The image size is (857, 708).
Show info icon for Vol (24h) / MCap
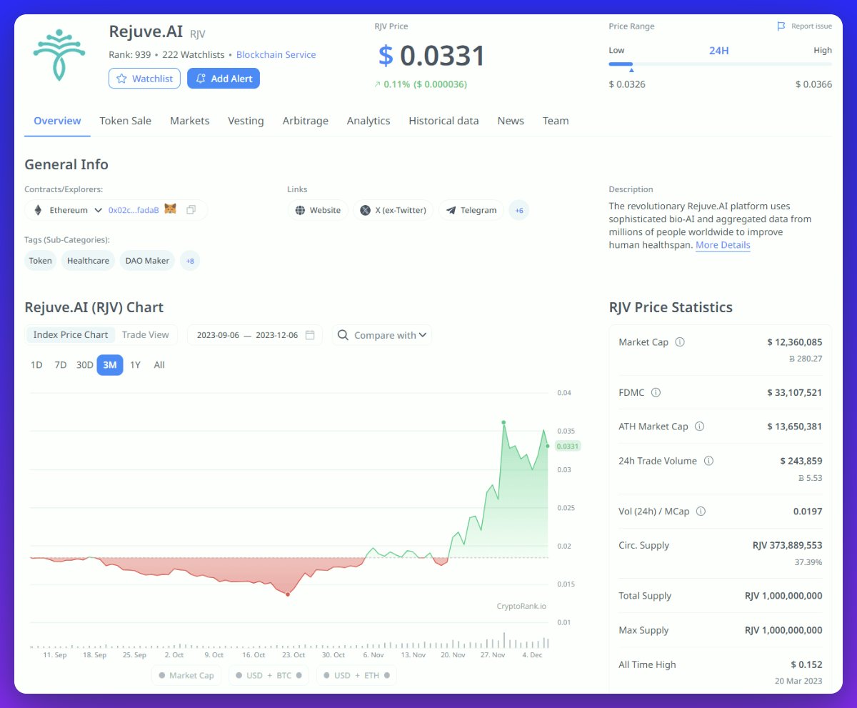tap(701, 512)
